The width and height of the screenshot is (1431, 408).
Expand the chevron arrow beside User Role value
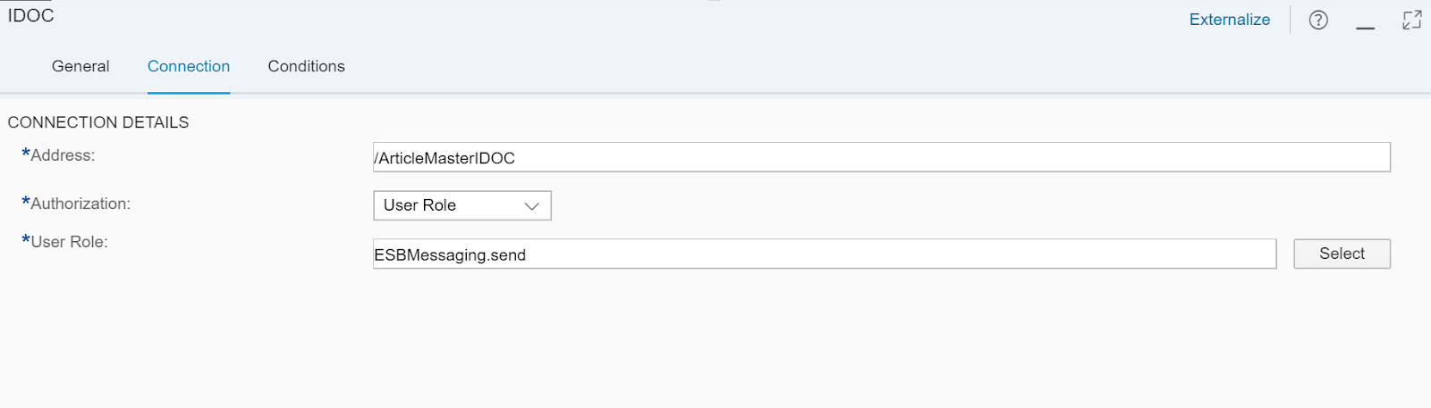click(x=531, y=206)
